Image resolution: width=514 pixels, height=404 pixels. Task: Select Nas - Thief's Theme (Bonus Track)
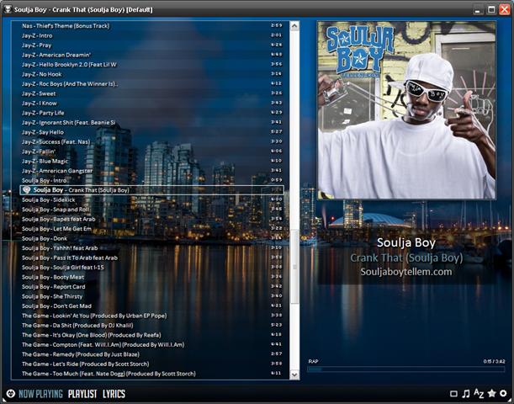pyautogui.click(x=151, y=26)
